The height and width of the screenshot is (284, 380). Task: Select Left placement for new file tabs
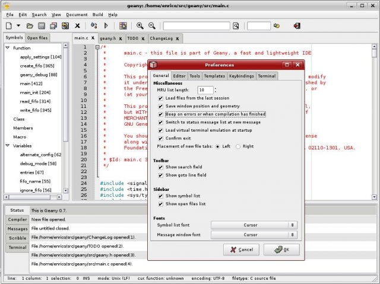pyautogui.click(x=218, y=146)
